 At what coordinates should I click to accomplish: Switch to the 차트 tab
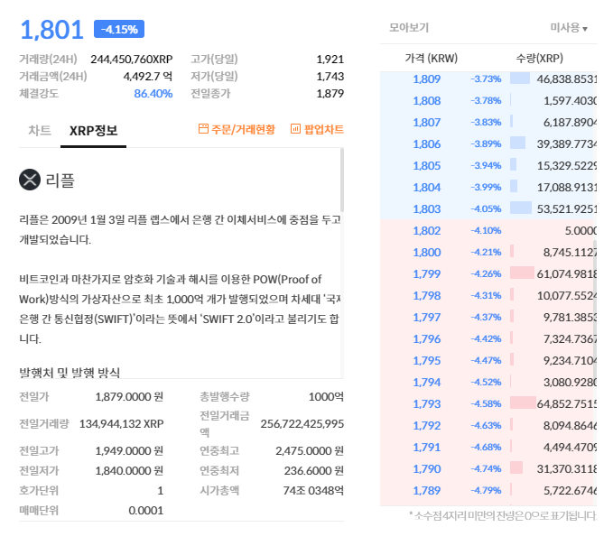click(40, 130)
